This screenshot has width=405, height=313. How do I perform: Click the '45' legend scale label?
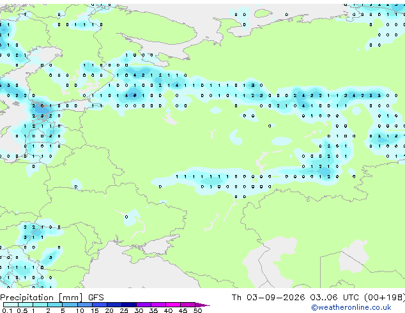coord(183,310)
